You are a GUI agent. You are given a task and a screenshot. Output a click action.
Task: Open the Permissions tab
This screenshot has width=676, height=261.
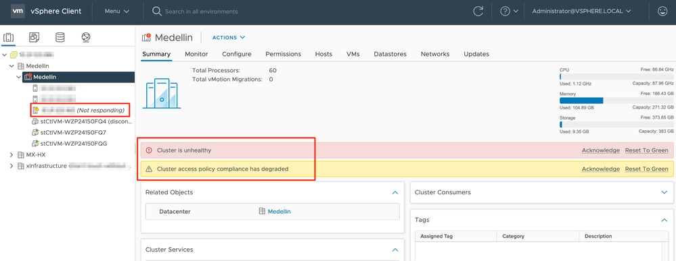(x=284, y=54)
